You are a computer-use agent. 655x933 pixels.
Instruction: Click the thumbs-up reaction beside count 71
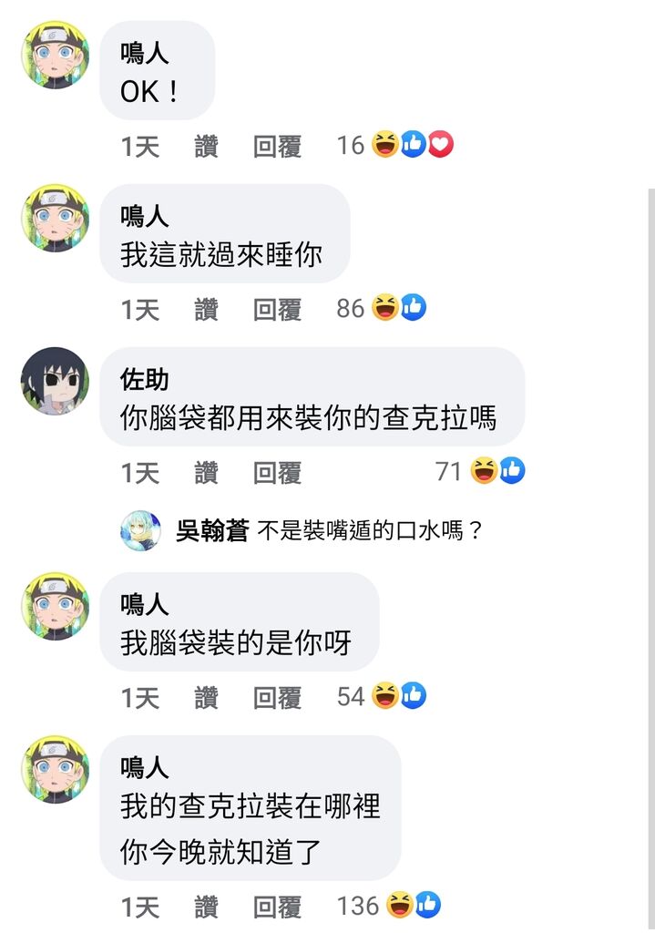point(512,471)
